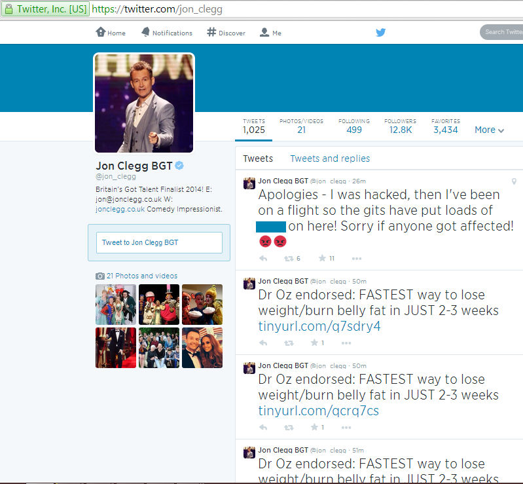Viewport: 523px width, 484px height.
Task: Click the Home house icon
Action: coord(100,32)
